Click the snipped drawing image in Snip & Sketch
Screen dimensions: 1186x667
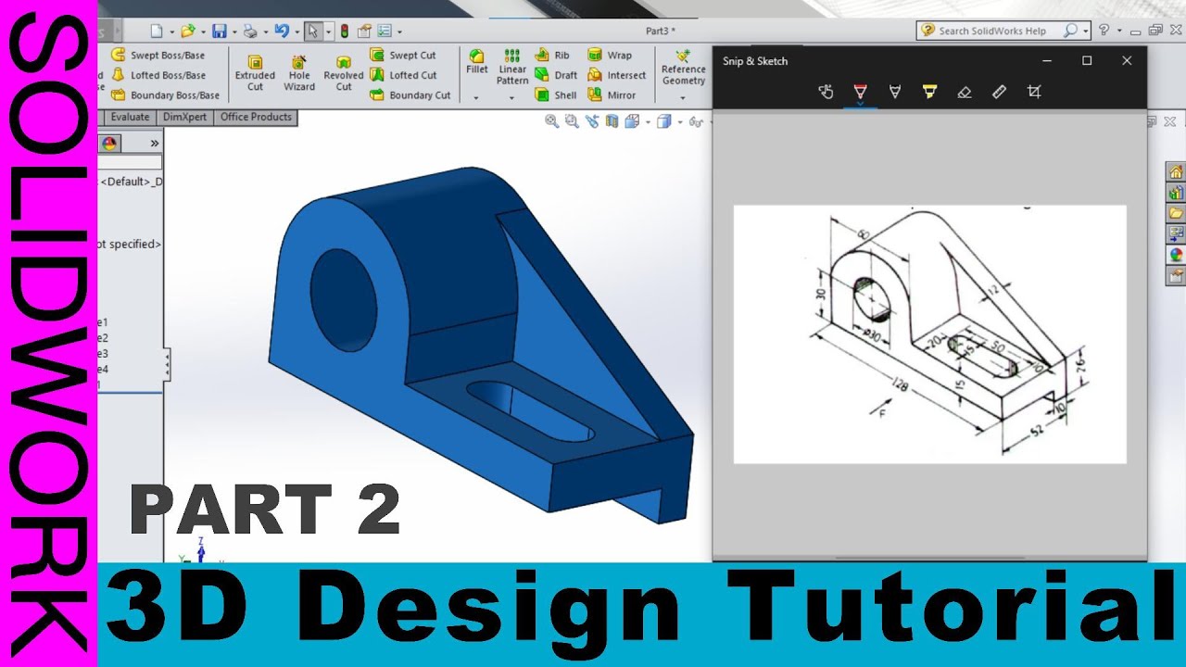point(930,334)
